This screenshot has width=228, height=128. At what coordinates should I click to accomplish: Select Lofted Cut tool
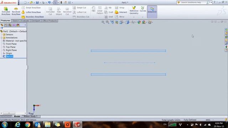(x=79, y=12)
